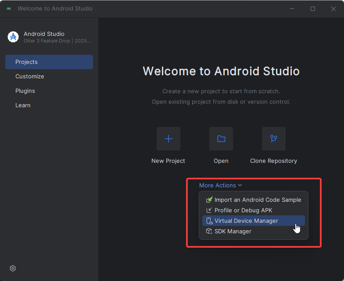Image resolution: width=344 pixels, height=281 pixels.
Task: Launch SDK Manager from menu
Action: [x=254, y=231]
